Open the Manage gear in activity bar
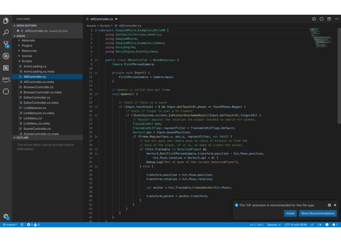341x242 pixels. pyautogui.click(x=6, y=216)
